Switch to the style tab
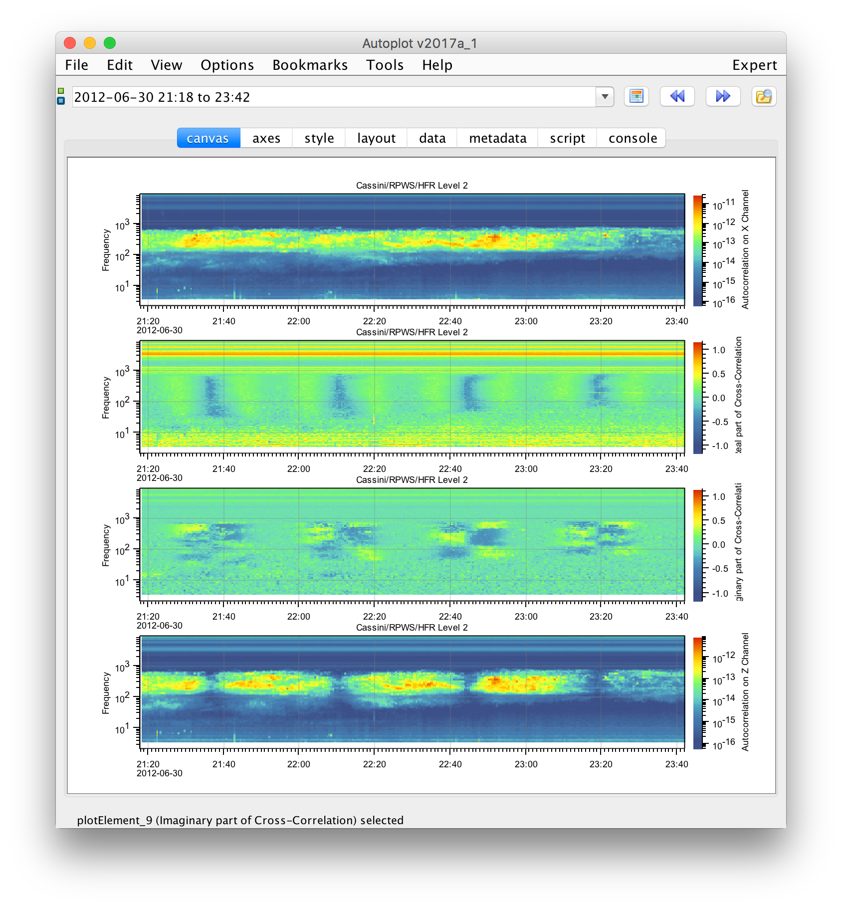The height and width of the screenshot is (908, 842). (x=319, y=138)
